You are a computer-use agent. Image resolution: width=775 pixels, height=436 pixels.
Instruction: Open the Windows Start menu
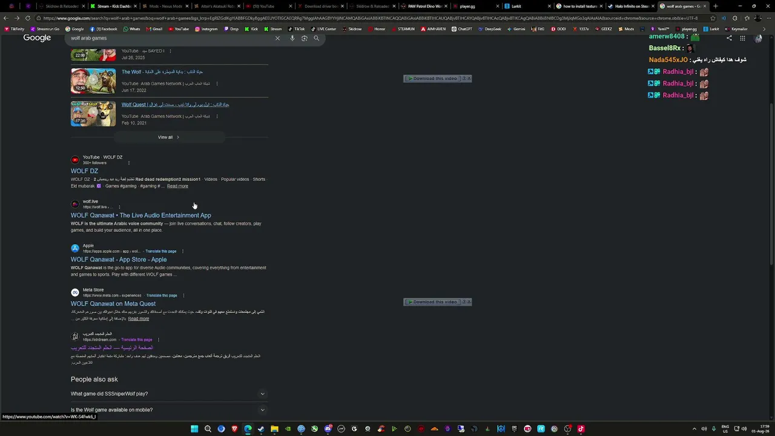tap(194, 429)
